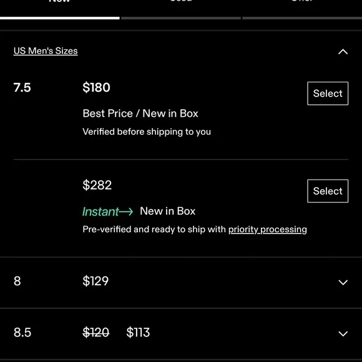
Task: Click the size 8 label
Action: [17, 281]
